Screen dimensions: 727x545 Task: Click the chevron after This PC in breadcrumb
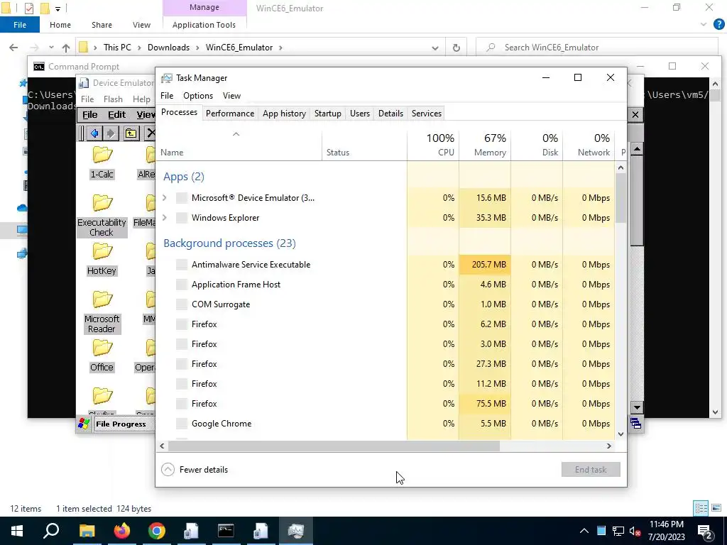(x=141, y=48)
